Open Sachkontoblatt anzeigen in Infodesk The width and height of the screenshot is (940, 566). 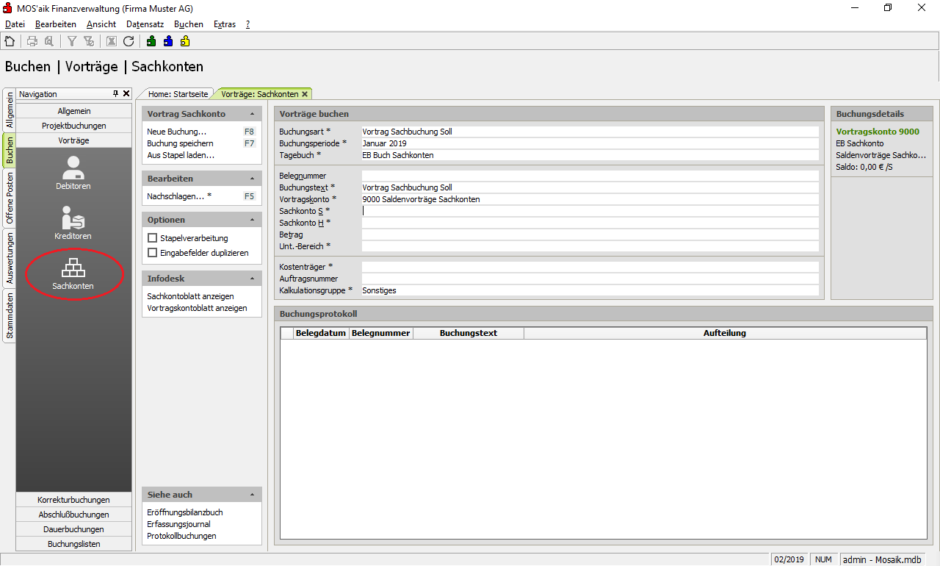click(190, 296)
